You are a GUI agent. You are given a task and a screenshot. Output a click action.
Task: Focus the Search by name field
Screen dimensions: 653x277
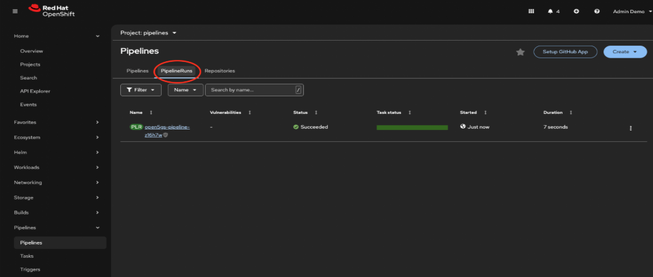252,90
